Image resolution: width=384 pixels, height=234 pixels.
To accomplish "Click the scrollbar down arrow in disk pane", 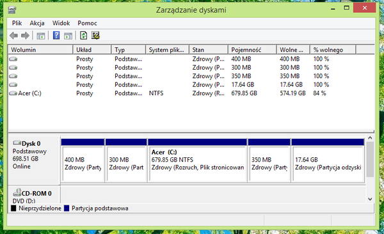I will (370, 199).
